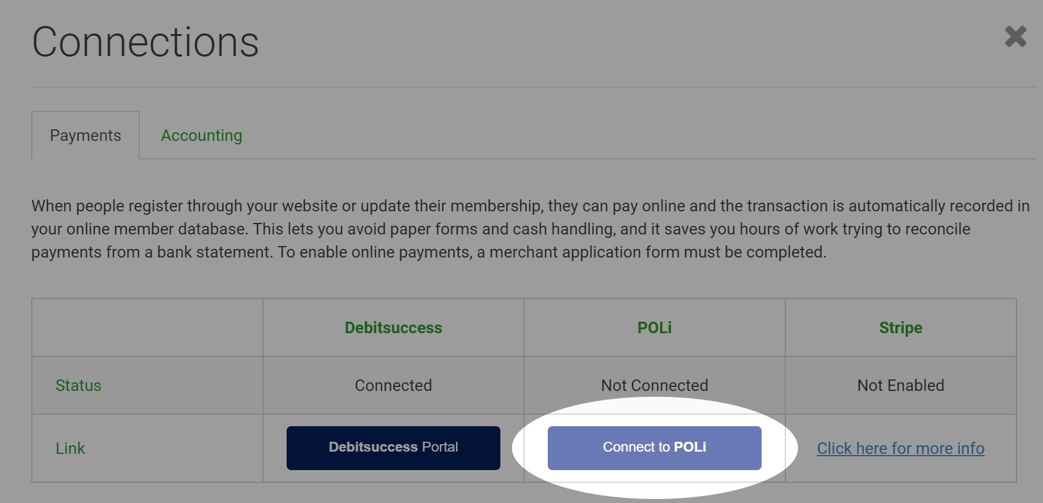Switch to the Accounting tab
The image size is (1043, 503).
click(x=201, y=135)
